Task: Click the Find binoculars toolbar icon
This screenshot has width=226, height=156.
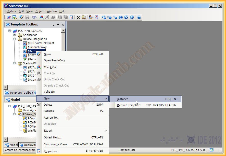Action: coord(34,17)
